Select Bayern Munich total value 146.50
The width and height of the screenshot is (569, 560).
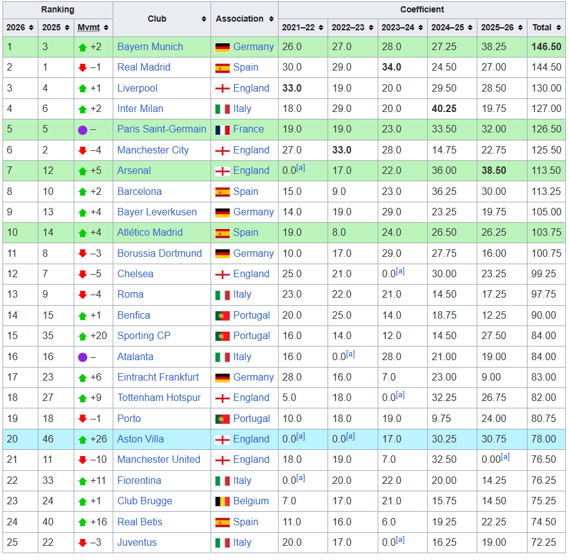click(x=546, y=47)
